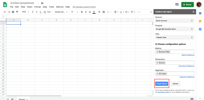Viewport: 204px width, 100px height.
Task: Open the more number formats 123 dropdown
Action: pyautogui.click(x=49, y=12)
